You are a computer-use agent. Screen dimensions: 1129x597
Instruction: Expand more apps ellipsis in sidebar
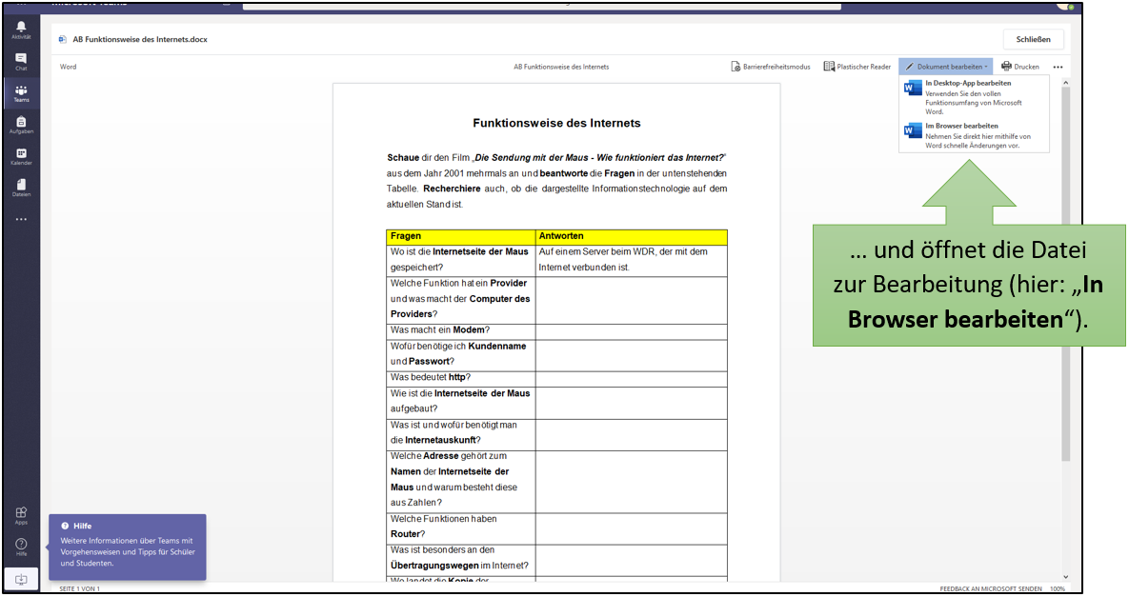pyautogui.click(x=21, y=219)
